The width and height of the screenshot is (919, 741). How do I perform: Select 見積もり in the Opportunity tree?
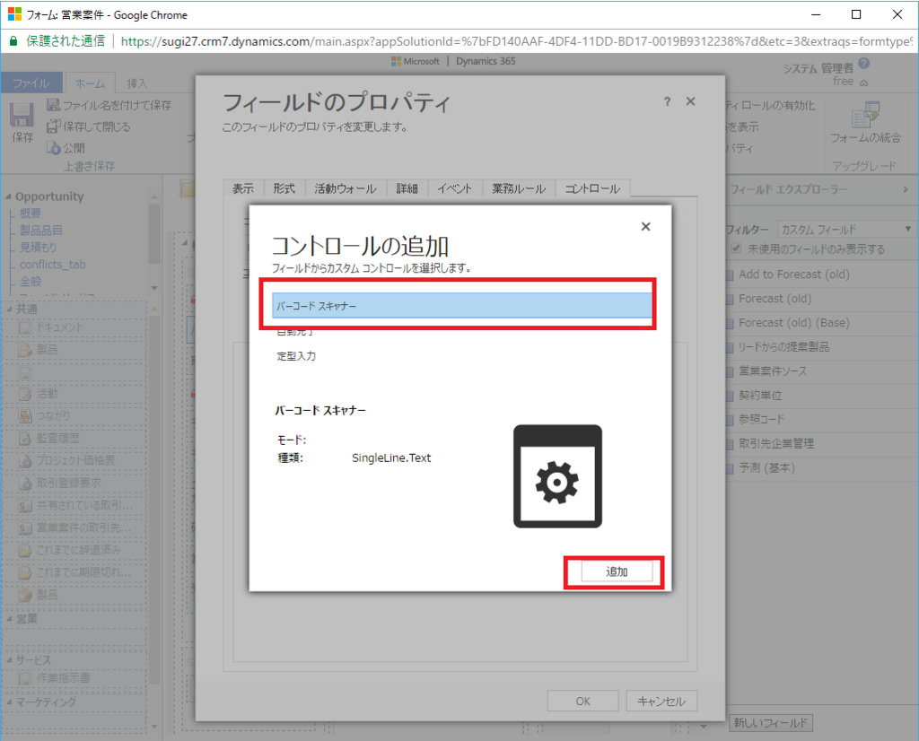(x=38, y=247)
